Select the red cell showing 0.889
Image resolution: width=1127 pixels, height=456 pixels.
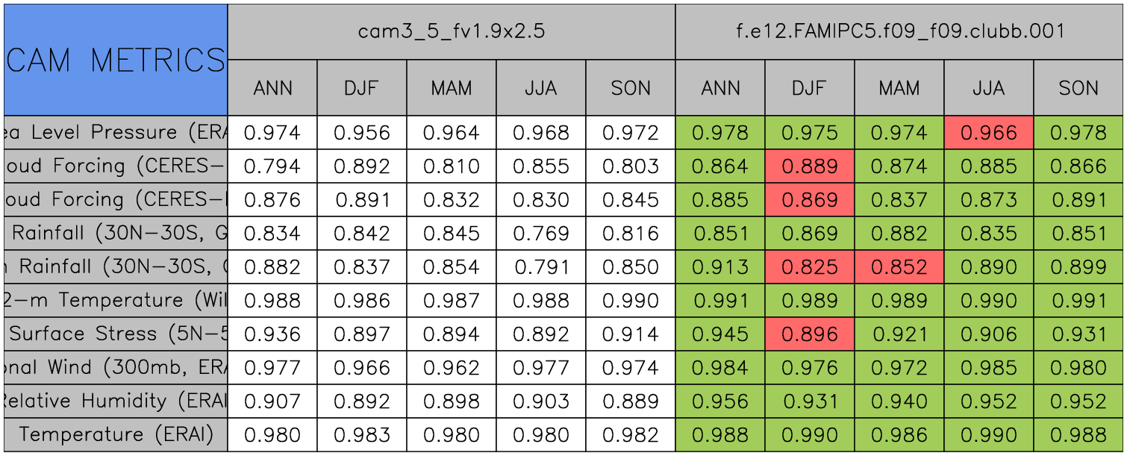[810, 166]
